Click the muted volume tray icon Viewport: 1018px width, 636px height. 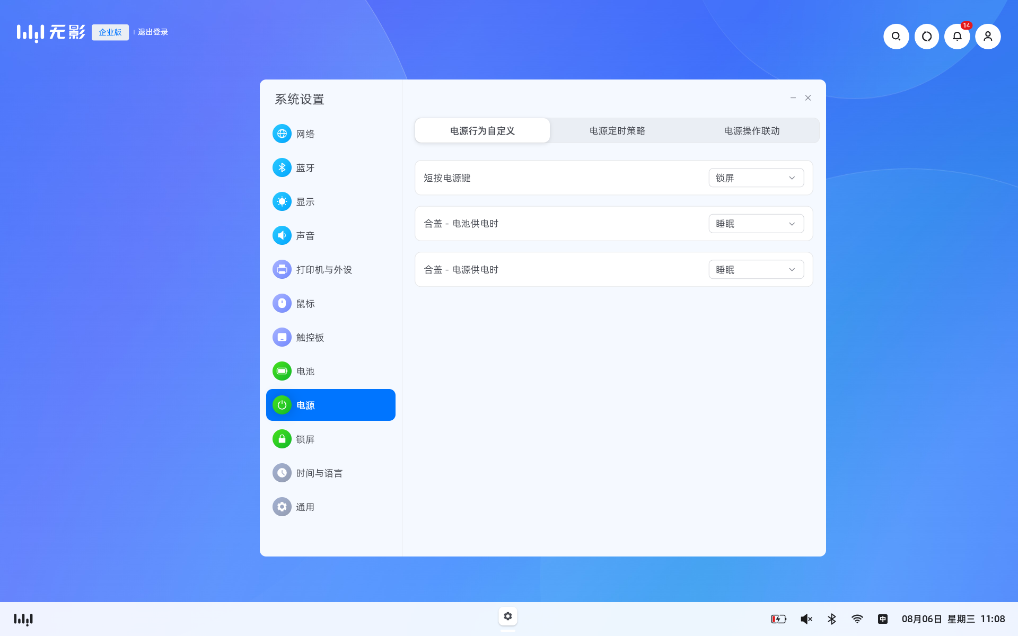tap(806, 619)
